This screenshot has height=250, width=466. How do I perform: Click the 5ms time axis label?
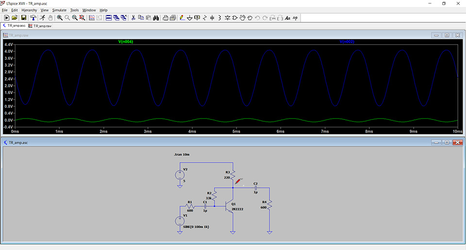point(236,132)
